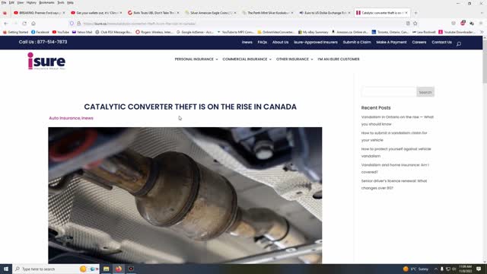Screen dimensions: 487x274
Task: Click the isure logo
Action: pos(46,61)
